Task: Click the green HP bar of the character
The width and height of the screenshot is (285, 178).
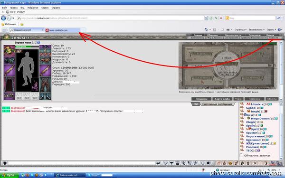Action: pos(27,47)
